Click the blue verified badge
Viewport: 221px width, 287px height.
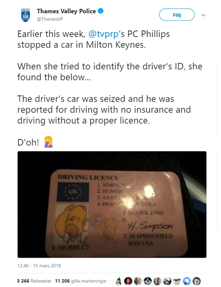[100, 11]
